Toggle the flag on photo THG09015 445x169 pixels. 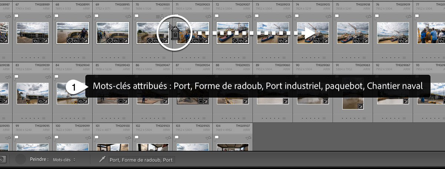pos(297,17)
